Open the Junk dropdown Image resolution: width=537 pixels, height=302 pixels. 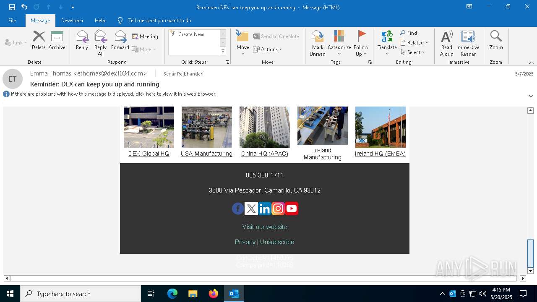[16, 42]
